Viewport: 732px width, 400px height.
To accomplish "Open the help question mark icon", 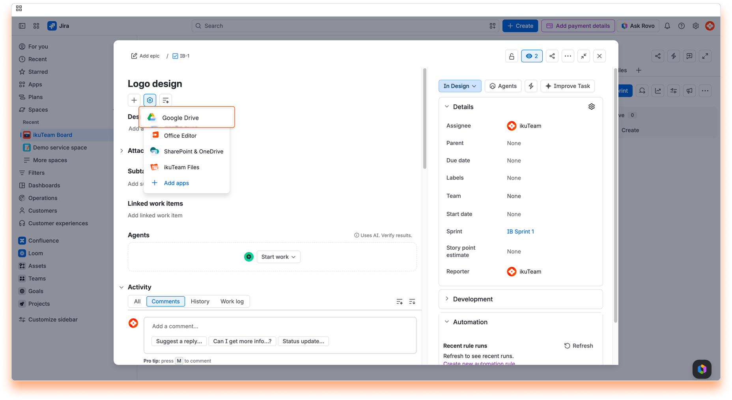I will tap(682, 26).
